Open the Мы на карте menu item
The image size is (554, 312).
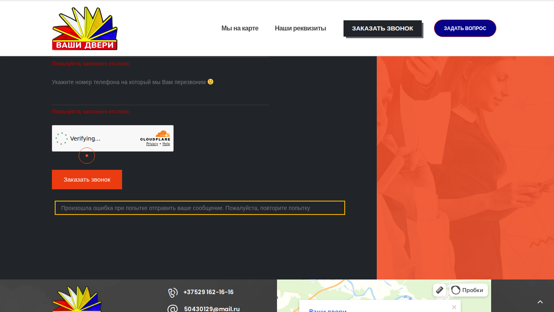240,28
